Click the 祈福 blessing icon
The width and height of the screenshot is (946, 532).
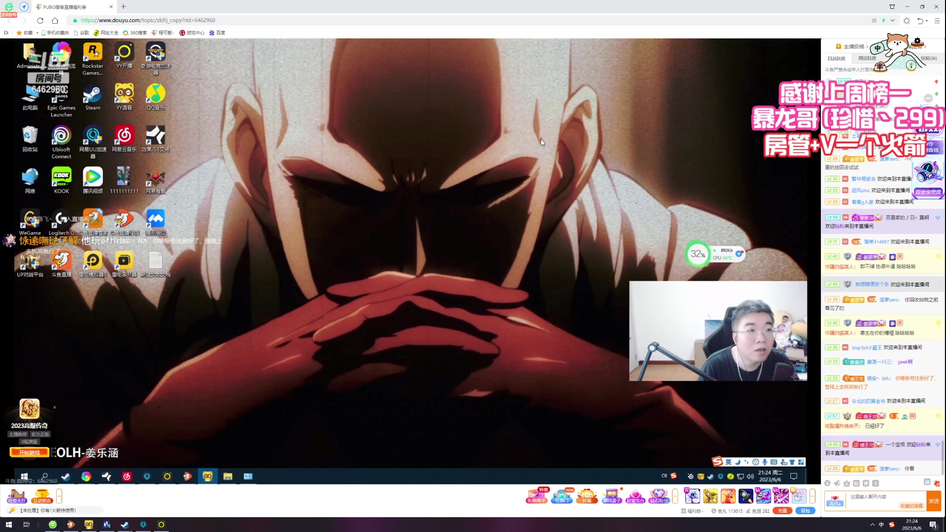586,496
